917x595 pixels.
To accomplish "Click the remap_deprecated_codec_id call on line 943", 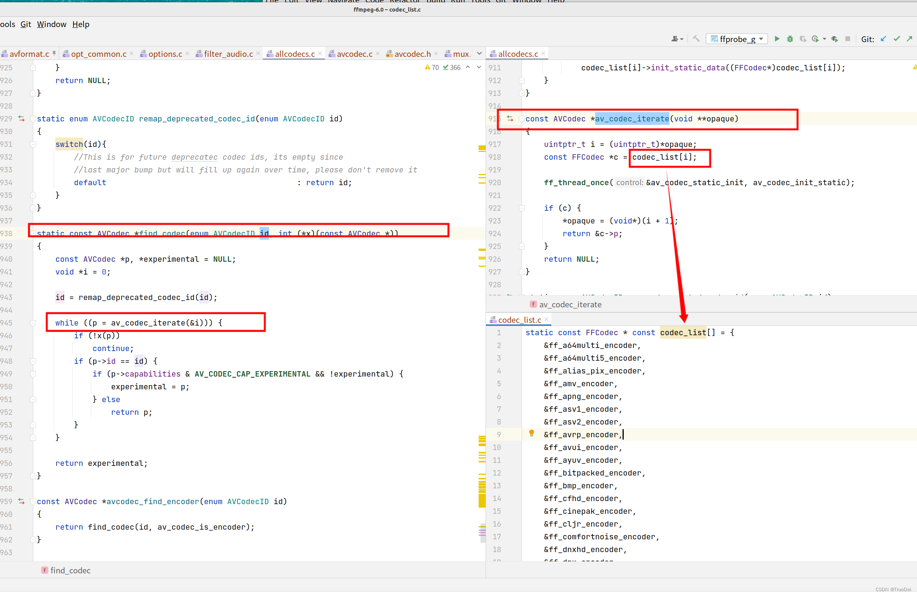I will (x=137, y=297).
